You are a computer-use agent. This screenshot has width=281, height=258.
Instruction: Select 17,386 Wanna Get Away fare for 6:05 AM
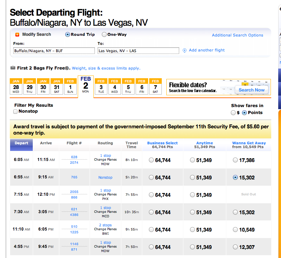pos(235,160)
